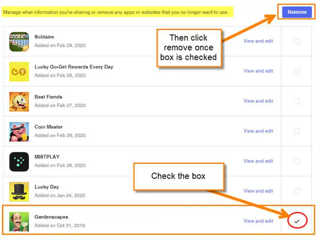Viewport: 318px width, 236px height.
Task: Click the Added on Jan 24, 2020 date
Action: tap(60, 195)
